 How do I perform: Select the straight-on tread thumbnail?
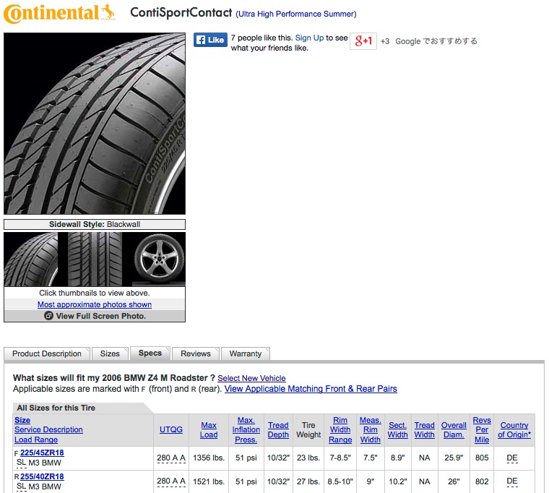click(95, 260)
